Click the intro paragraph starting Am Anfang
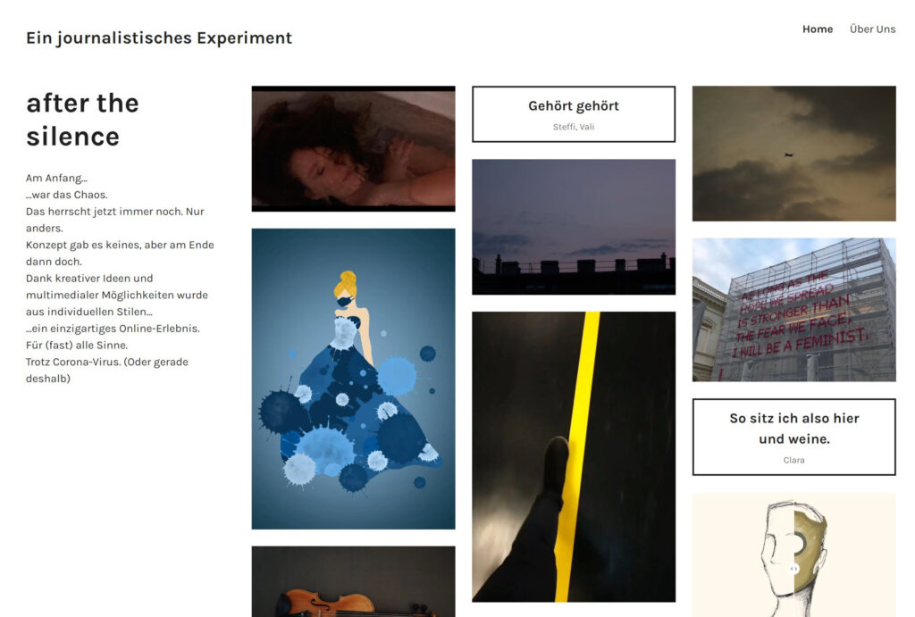 coord(120,279)
